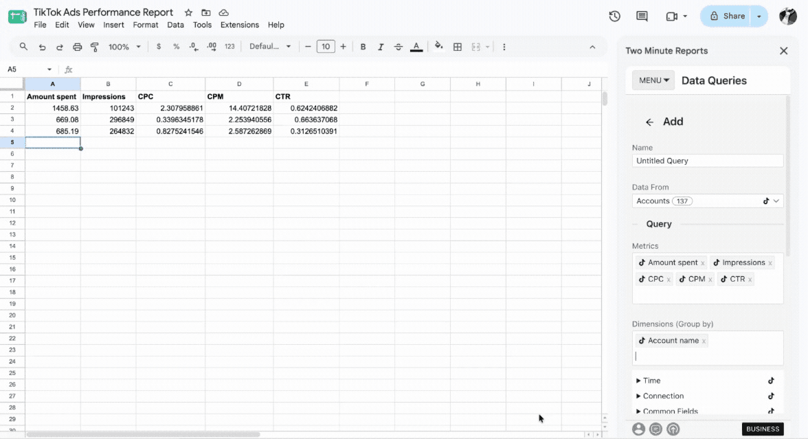
Task: Open the Extensions menu
Action: (x=240, y=25)
